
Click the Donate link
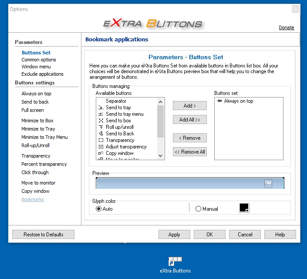287,27
